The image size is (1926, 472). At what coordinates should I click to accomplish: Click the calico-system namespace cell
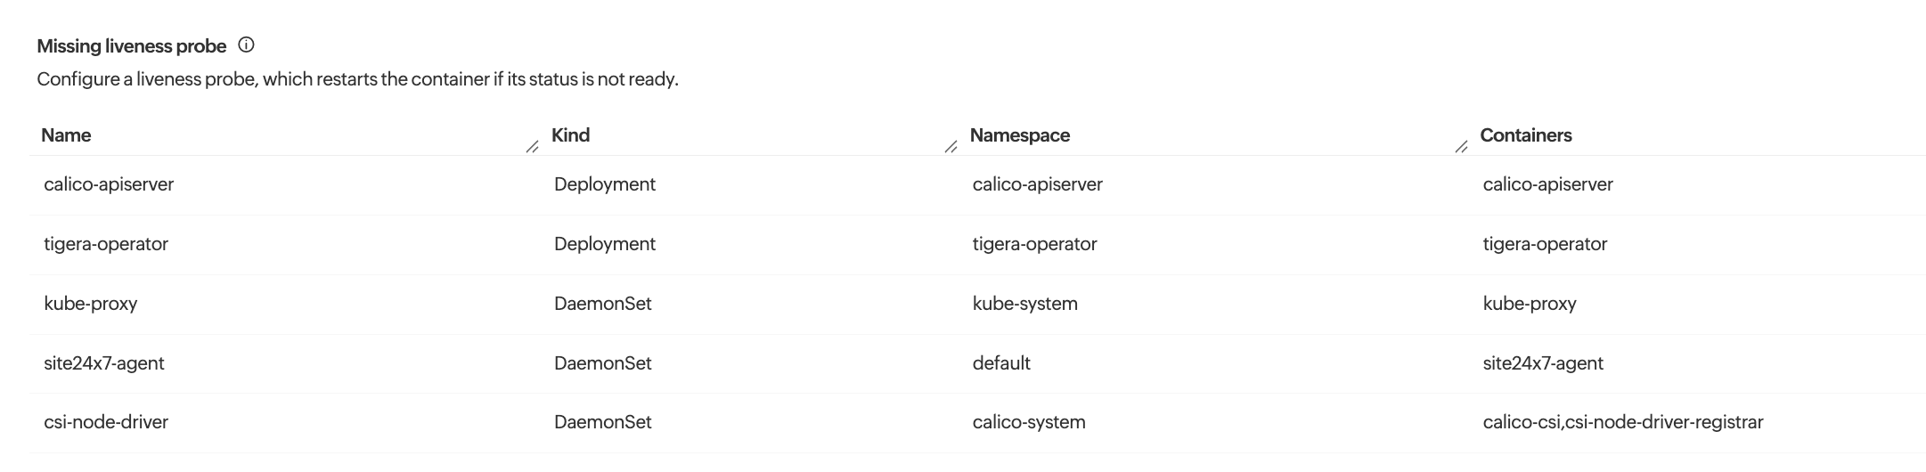pyautogui.click(x=1029, y=422)
